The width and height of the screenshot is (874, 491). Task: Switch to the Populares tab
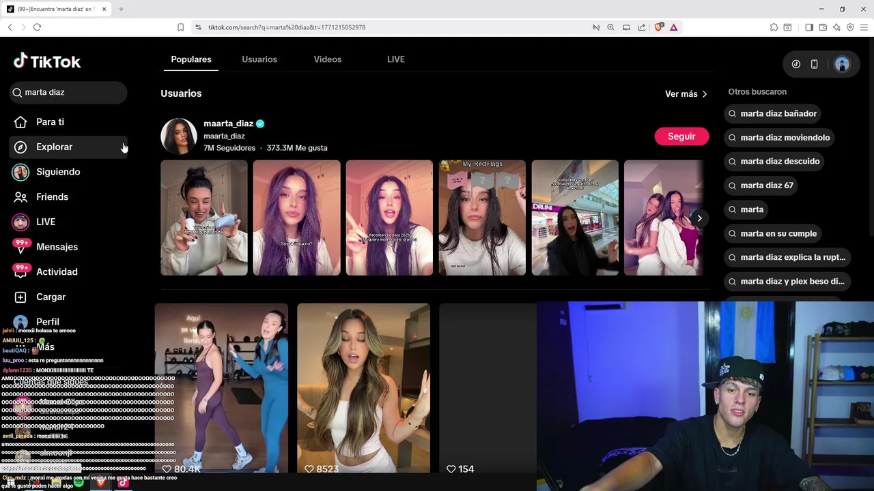(191, 59)
